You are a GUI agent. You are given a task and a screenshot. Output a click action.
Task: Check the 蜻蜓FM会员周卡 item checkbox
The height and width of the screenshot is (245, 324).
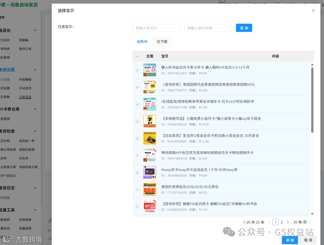[x=137, y=207]
